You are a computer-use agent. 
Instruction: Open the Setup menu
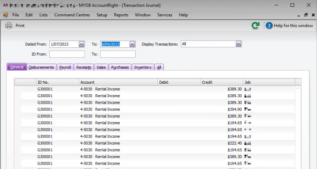point(102,15)
